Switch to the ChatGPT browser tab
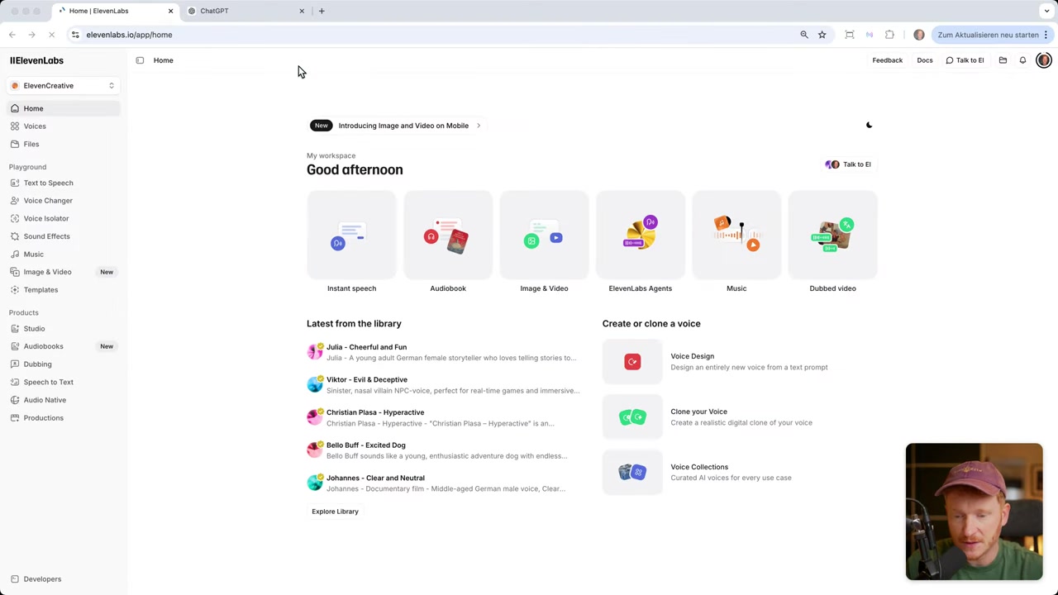The image size is (1058, 595). coord(245,11)
